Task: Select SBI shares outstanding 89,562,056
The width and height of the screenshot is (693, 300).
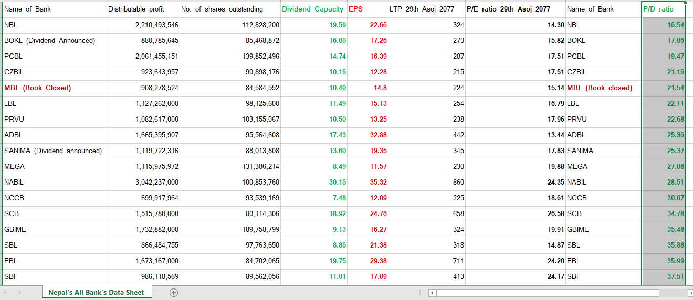Action: [x=230, y=276]
